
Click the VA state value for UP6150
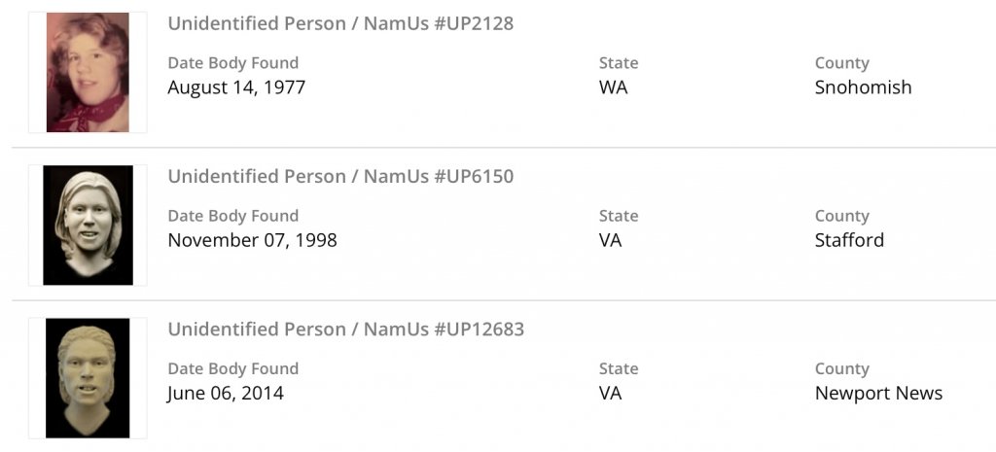coord(610,240)
